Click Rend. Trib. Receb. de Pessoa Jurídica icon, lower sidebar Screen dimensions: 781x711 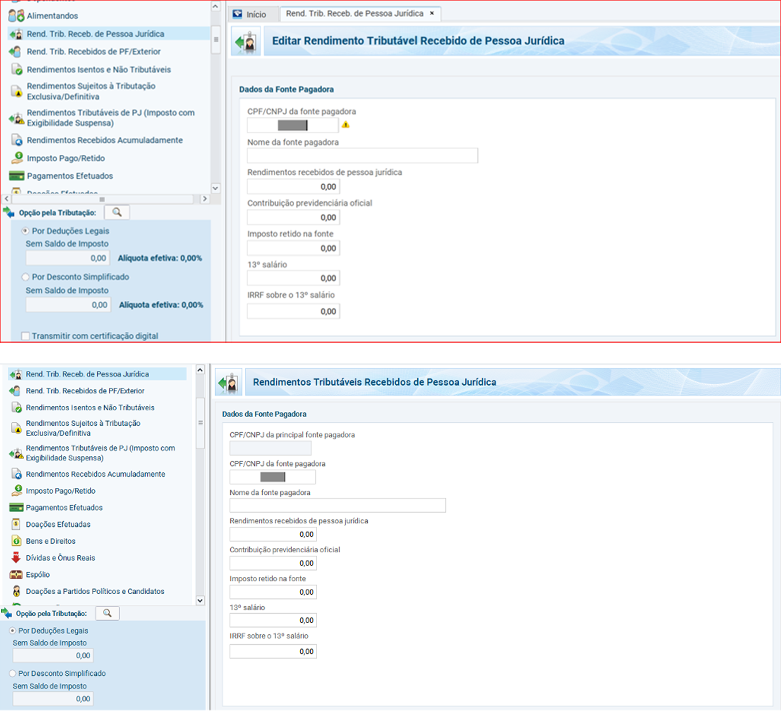pyautogui.click(x=16, y=374)
